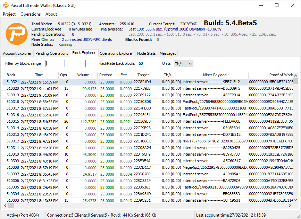
Task: Select block 510309 row
Action: [148, 161]
